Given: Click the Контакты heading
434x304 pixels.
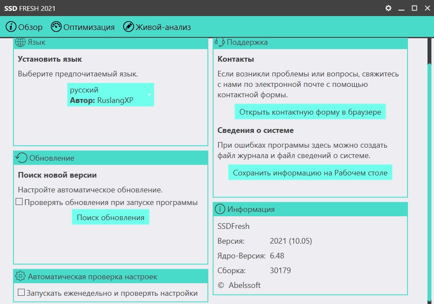Looking at the screenshot, I should click(x=236, y=59).
